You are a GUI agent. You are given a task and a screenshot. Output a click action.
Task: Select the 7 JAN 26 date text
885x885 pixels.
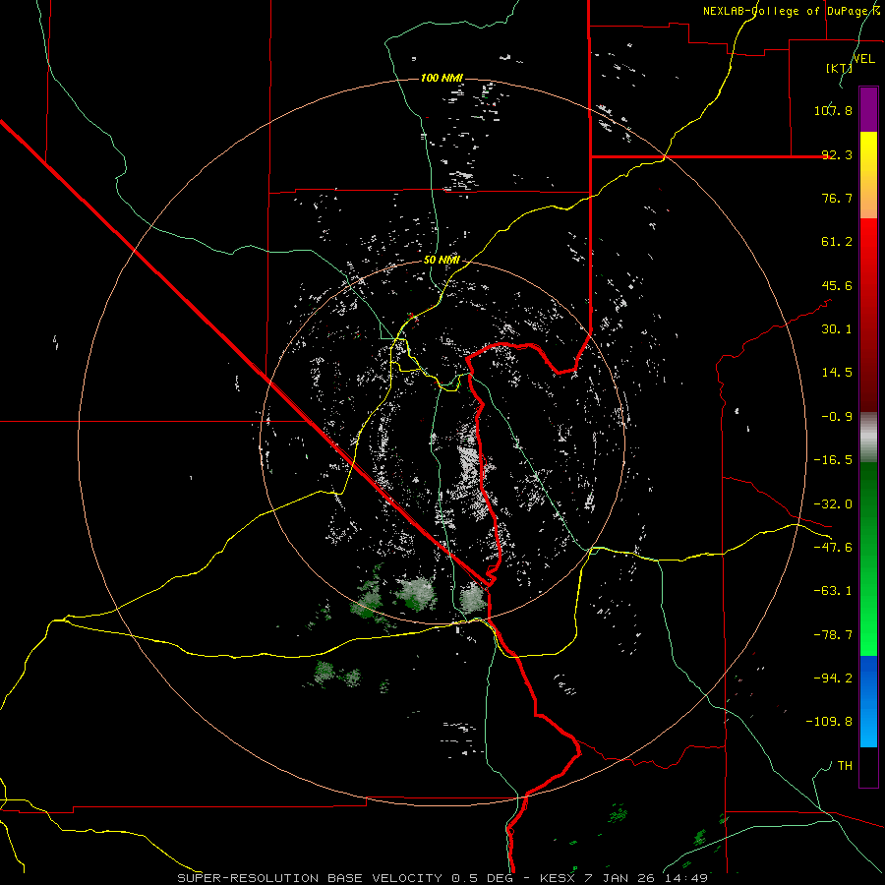click(618, 878)
